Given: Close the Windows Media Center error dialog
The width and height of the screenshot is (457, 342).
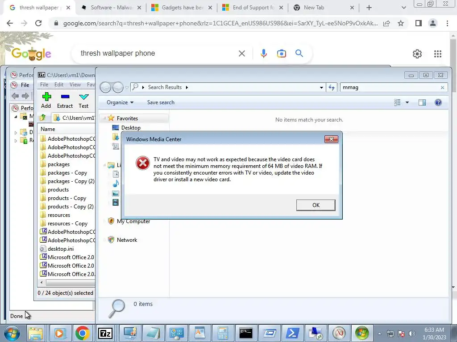Looking at the screenshot, I should click(x=331, y=139).
